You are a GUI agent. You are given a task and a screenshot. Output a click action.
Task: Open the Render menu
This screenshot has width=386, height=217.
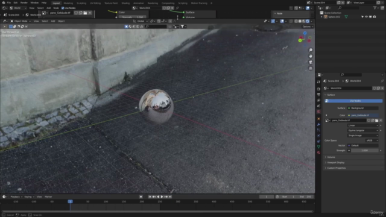[x=24, y=2]
